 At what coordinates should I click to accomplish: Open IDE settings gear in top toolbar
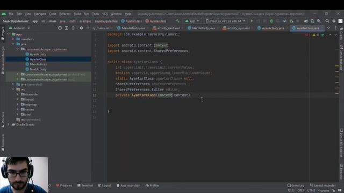coord(334,21)
